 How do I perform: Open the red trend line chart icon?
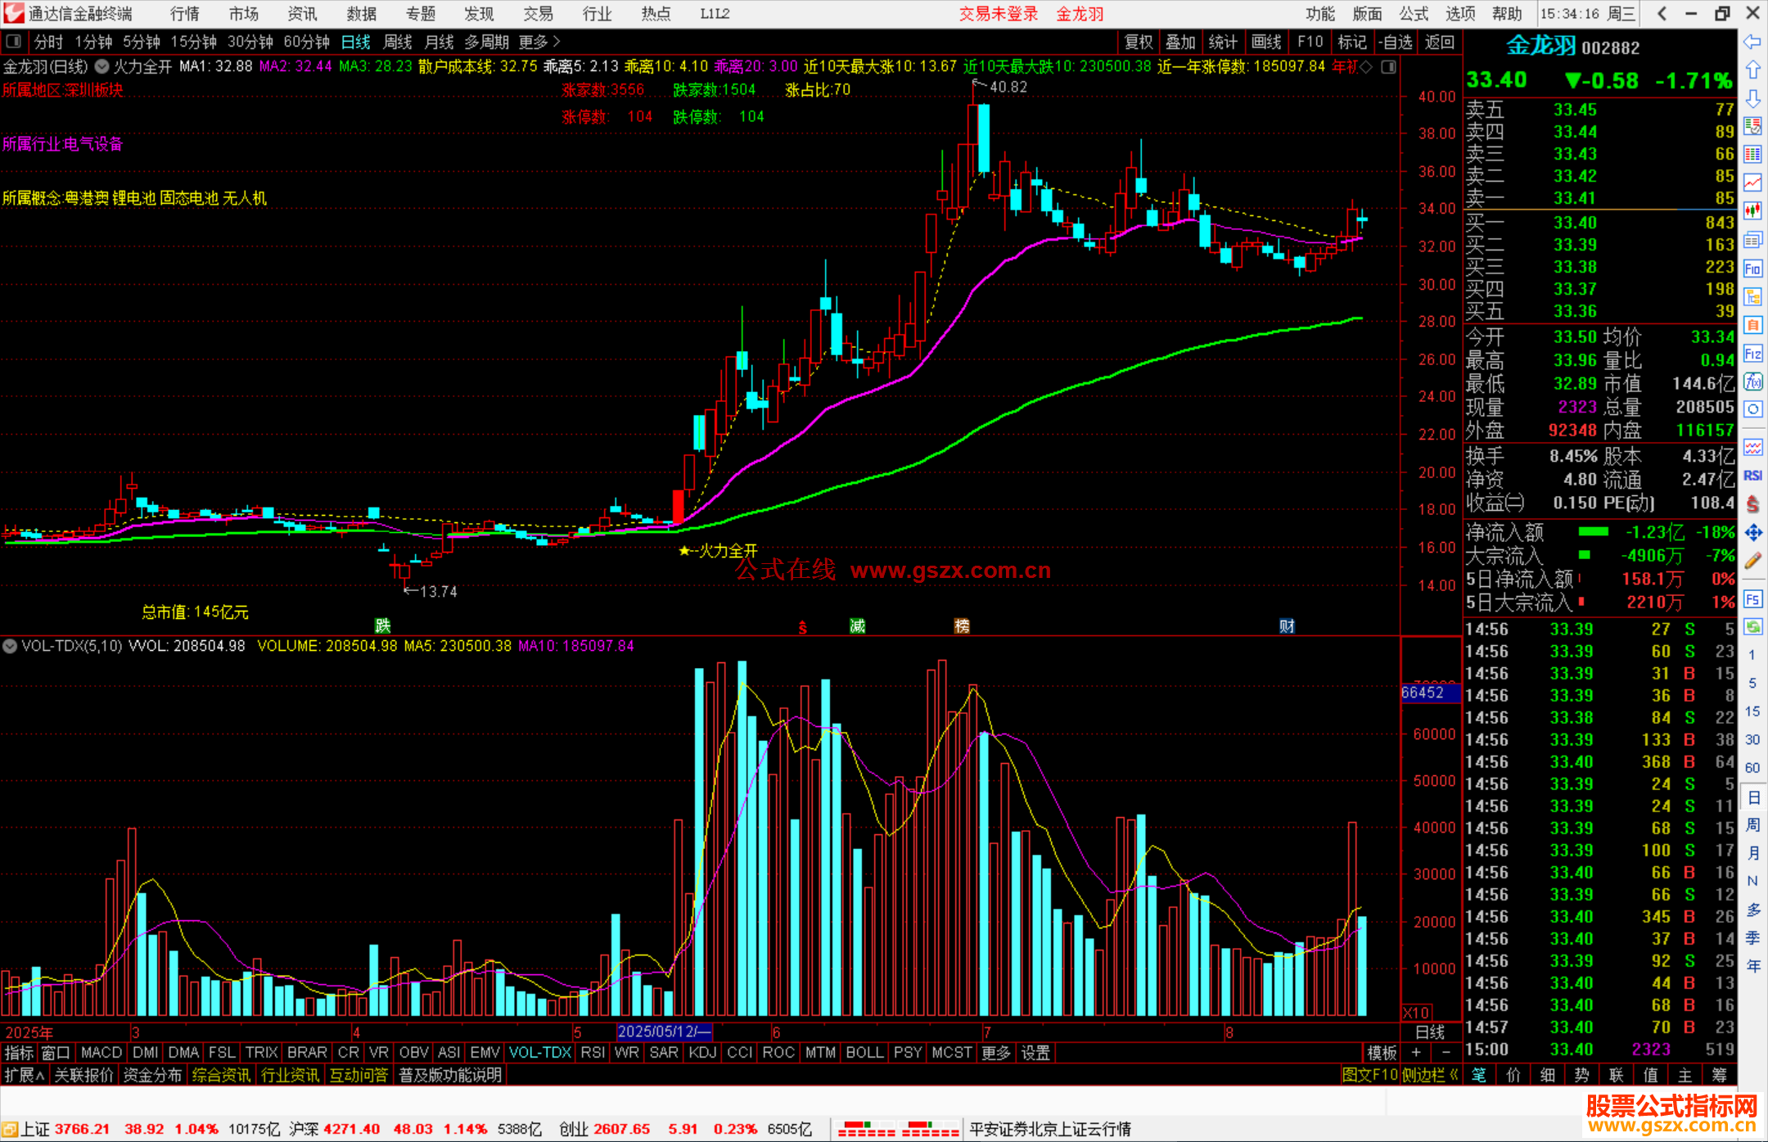click(x=1752, y=183)
